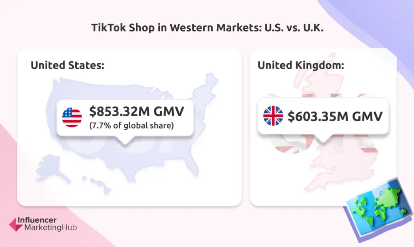Select the "United States:" heading
This screenshot has height=247, width=414.
tap(68, 65)
